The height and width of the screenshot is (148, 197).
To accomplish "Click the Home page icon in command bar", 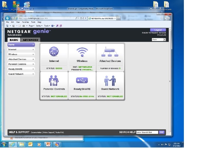I will tap(7, 26).
